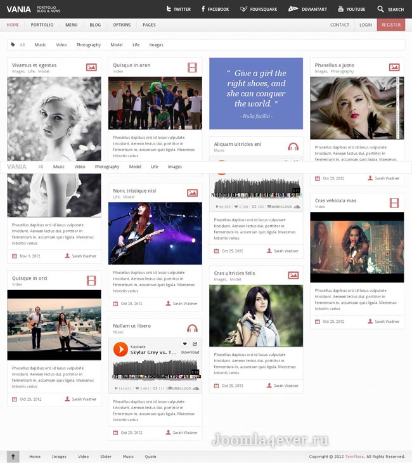The height and width of the screenshot is (463, 412).
Task: Click the Search magnifier icon
Action: (380, 9)
